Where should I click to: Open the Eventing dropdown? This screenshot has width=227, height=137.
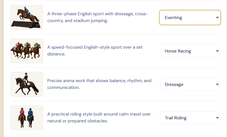[x=190, y=17]
